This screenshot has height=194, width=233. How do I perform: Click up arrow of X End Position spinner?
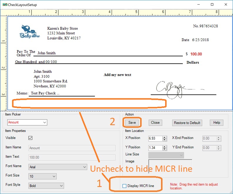[x=218, y=137]
